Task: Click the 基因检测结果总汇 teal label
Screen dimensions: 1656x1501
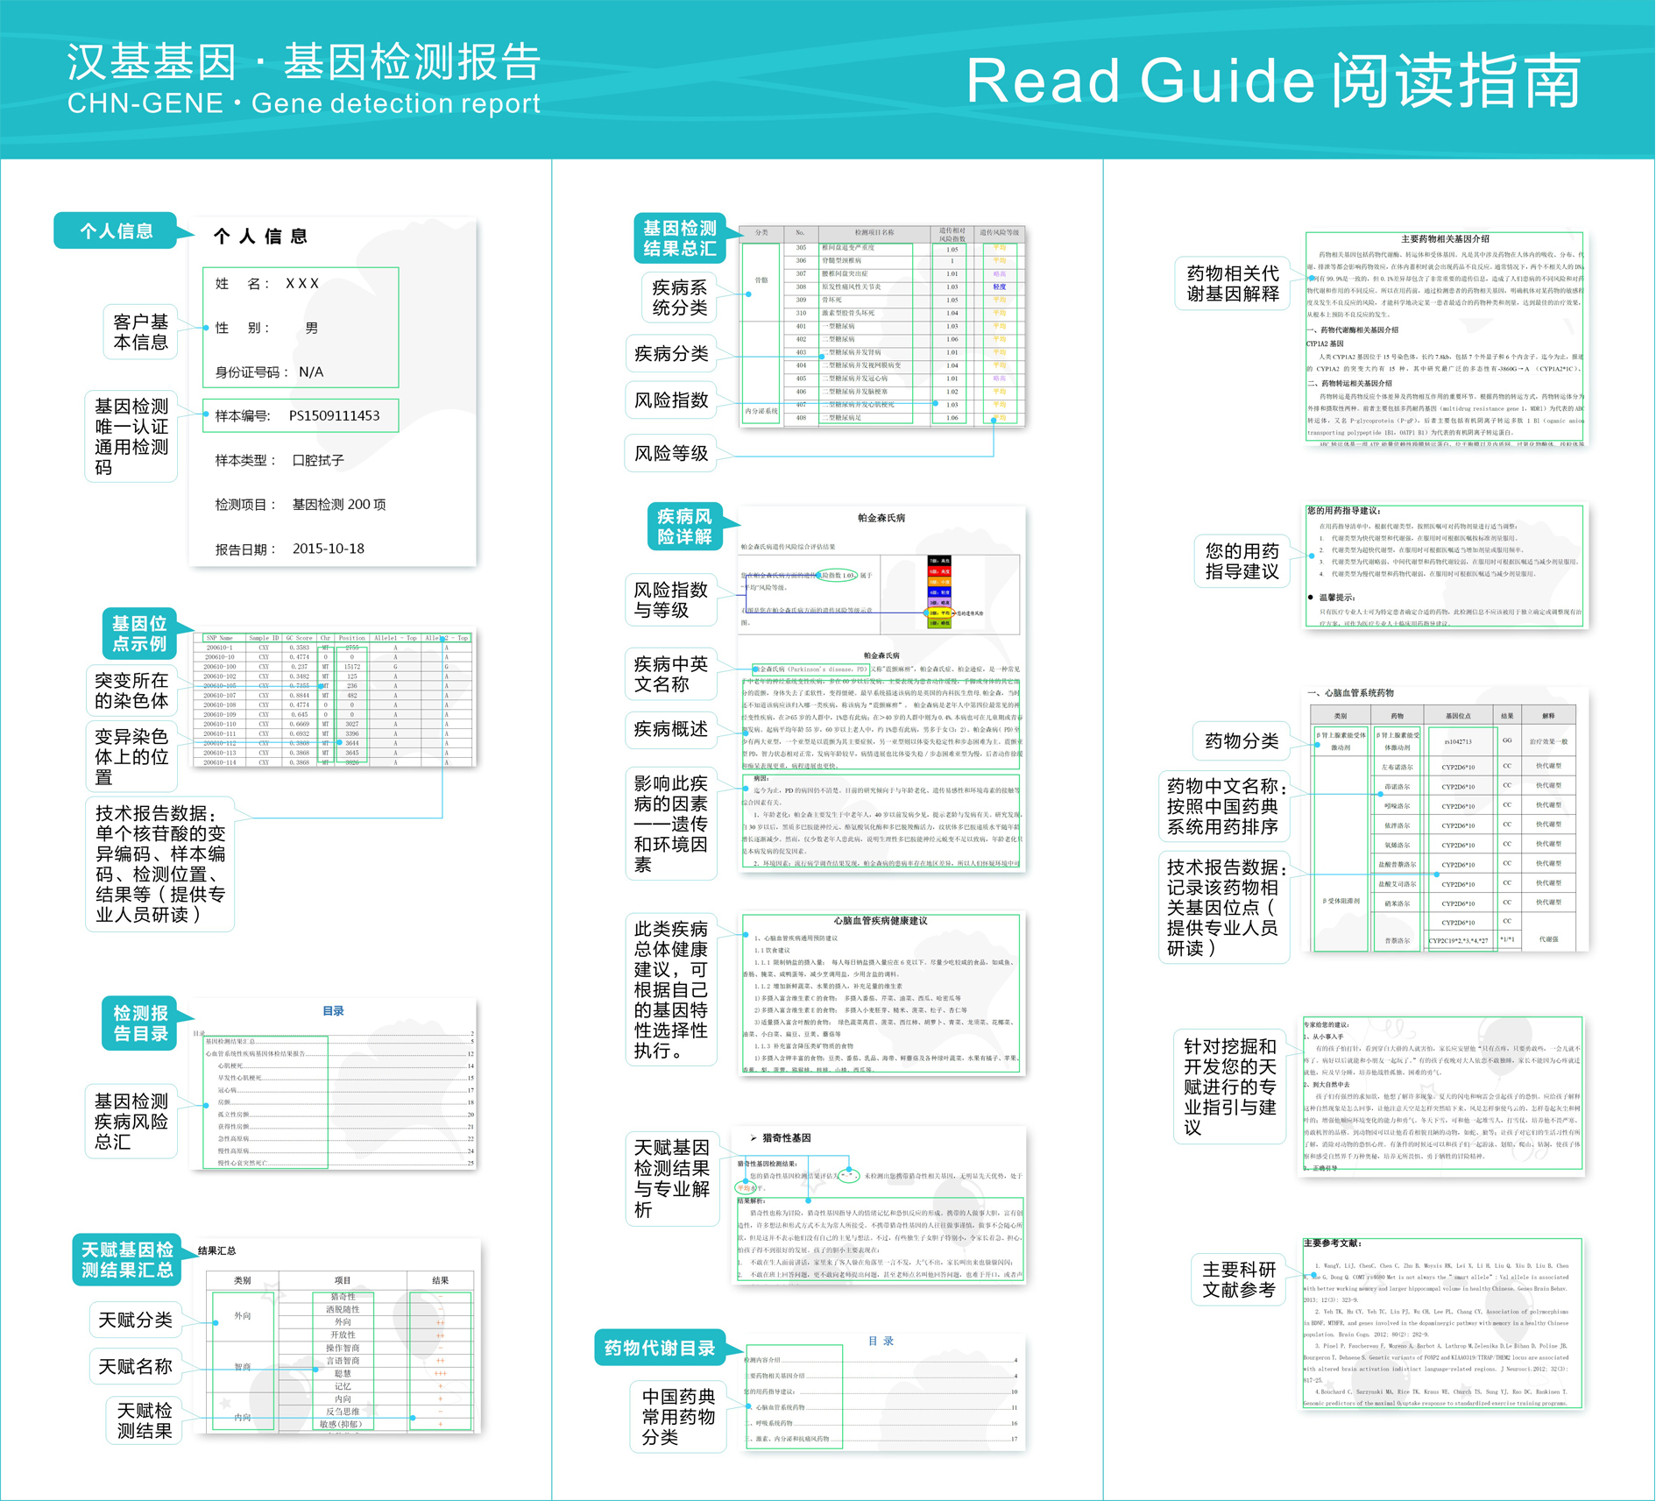Action: (x=679, y=238)
